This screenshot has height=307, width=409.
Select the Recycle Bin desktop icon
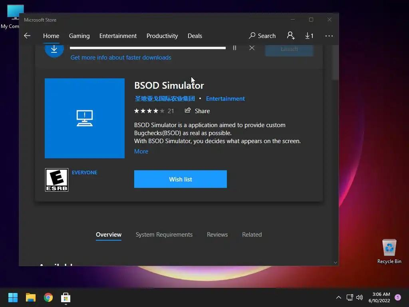click(389, 251)
